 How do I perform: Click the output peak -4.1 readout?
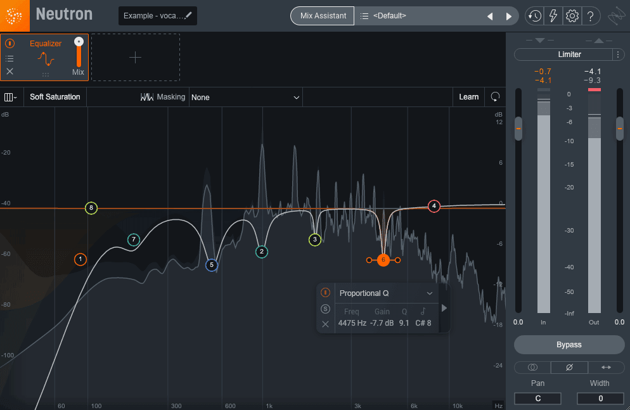(593, 72)
